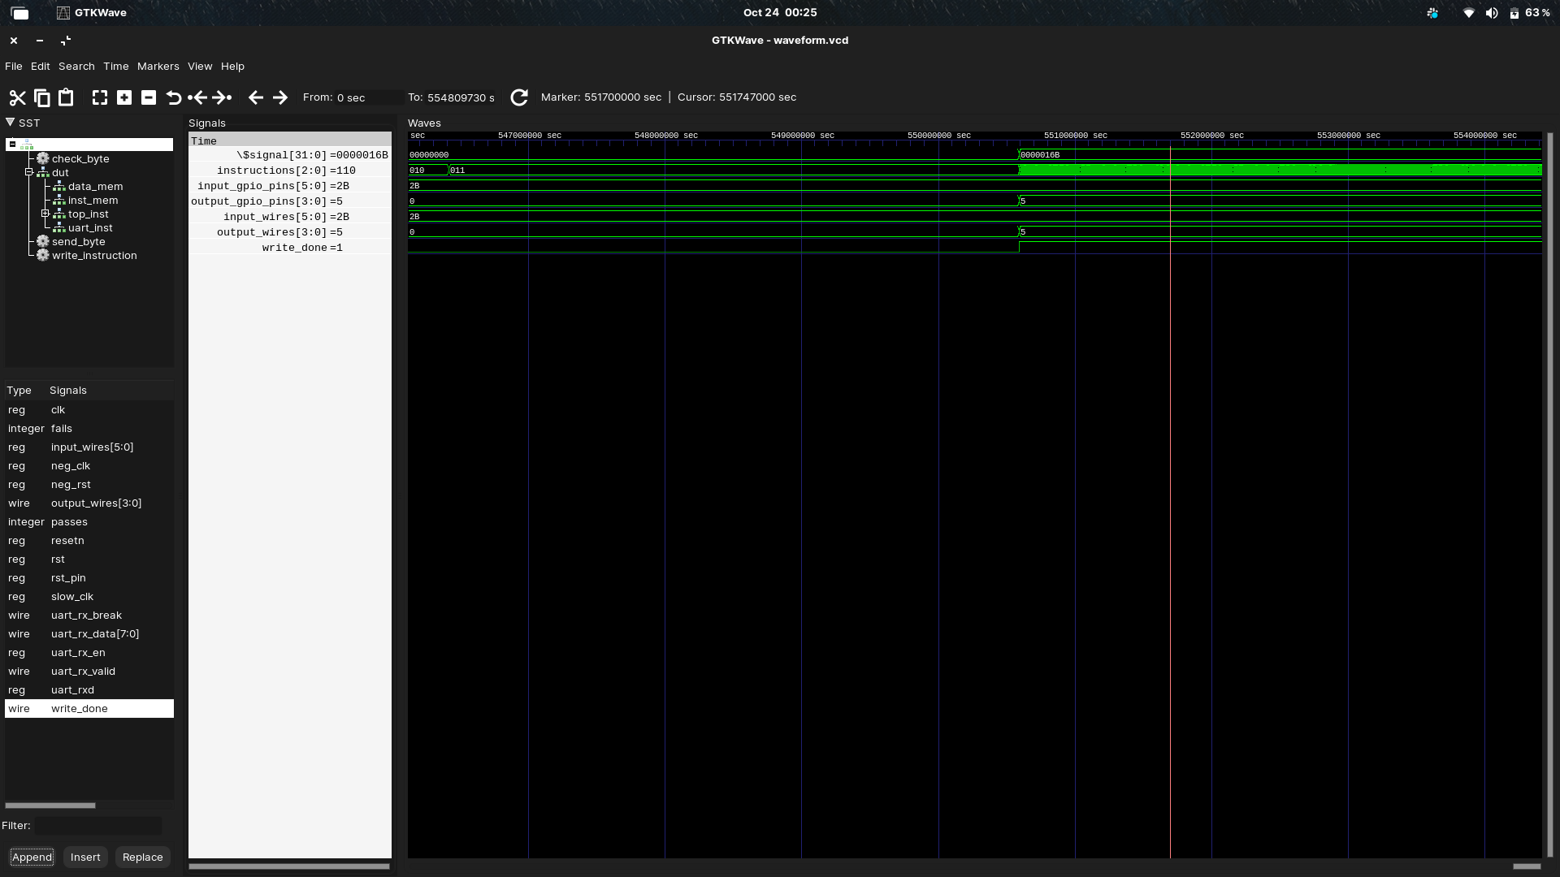Screen dimensions: 1560x877
Task: Click the Replace button
Action: 142,858
